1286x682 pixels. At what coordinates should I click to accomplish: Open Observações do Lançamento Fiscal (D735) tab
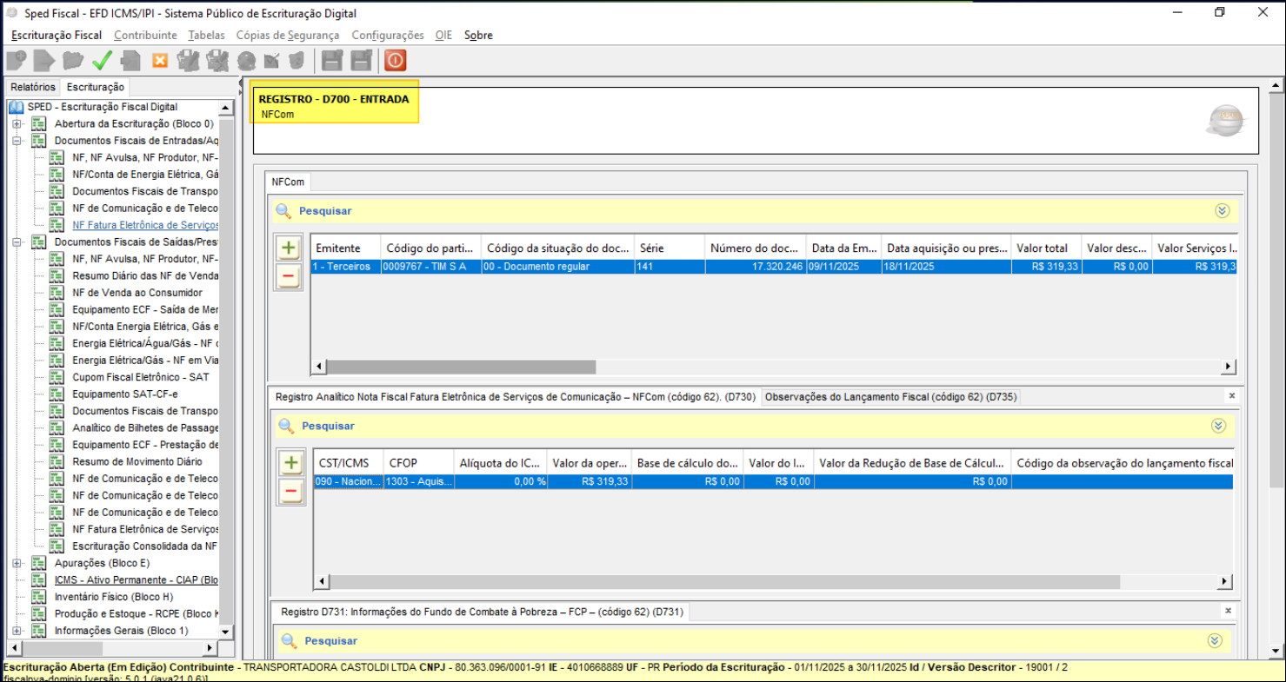click(890, 397)
